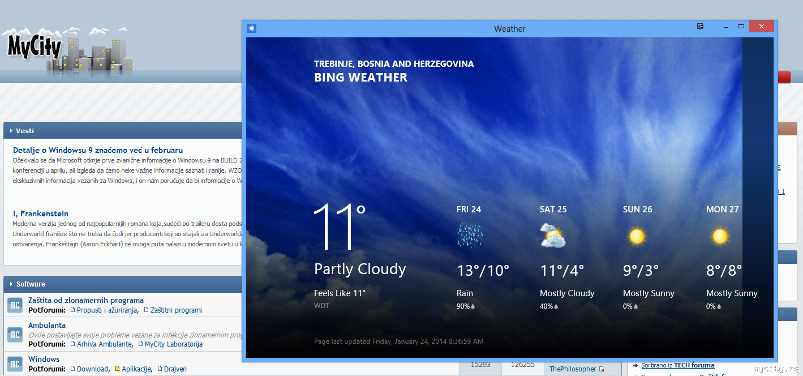Open the Download subforum
Screen dimensions: 803x376
click(x=92, y=369)
